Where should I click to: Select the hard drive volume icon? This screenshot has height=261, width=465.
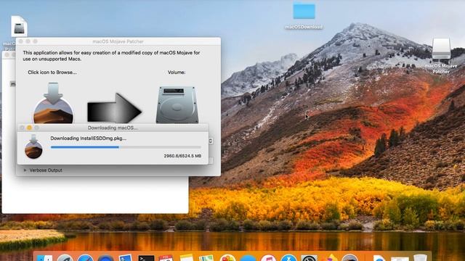pyautogui.click(x=177, y=104)
